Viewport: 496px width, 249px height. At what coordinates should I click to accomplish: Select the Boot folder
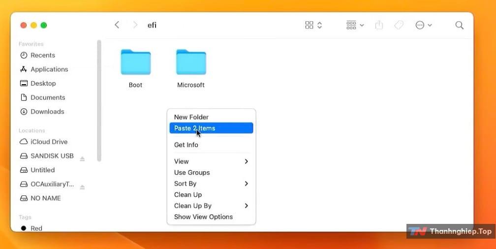tap(136, 68)
